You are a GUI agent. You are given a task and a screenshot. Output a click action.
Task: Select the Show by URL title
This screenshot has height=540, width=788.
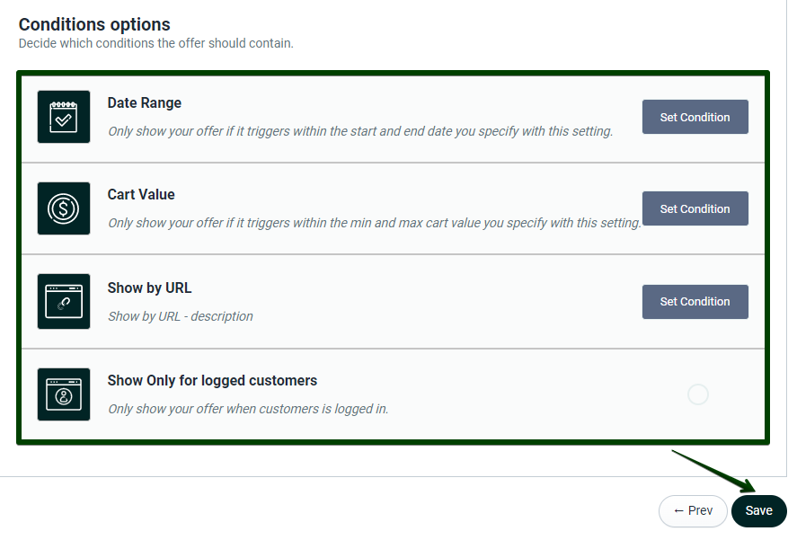[x=149, y=288]
